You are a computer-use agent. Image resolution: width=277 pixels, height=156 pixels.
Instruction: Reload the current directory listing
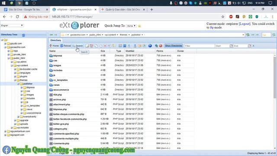tap(65, 46)
